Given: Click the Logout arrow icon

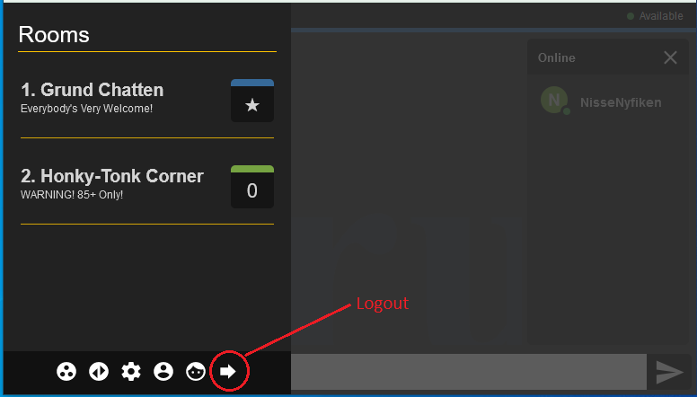Looking at the screenshot, I should 228,371.
